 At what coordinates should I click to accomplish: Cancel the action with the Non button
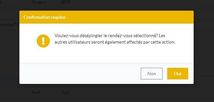click(x=152, y=74)
